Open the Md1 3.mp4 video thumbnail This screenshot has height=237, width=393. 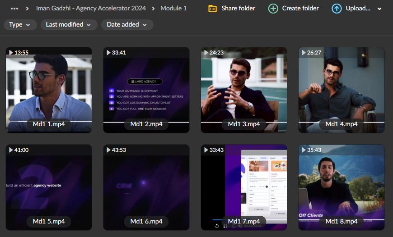coord(244,90)
